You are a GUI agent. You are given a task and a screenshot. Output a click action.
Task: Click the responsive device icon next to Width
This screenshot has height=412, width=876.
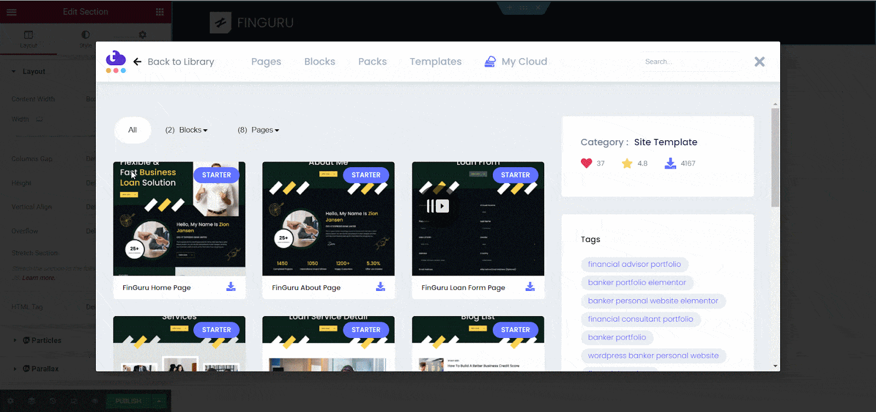[39, 119]
